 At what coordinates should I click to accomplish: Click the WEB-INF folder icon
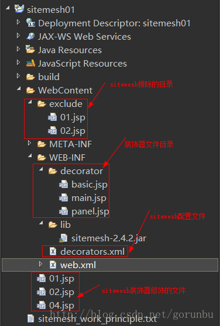[x=42, y=158]
